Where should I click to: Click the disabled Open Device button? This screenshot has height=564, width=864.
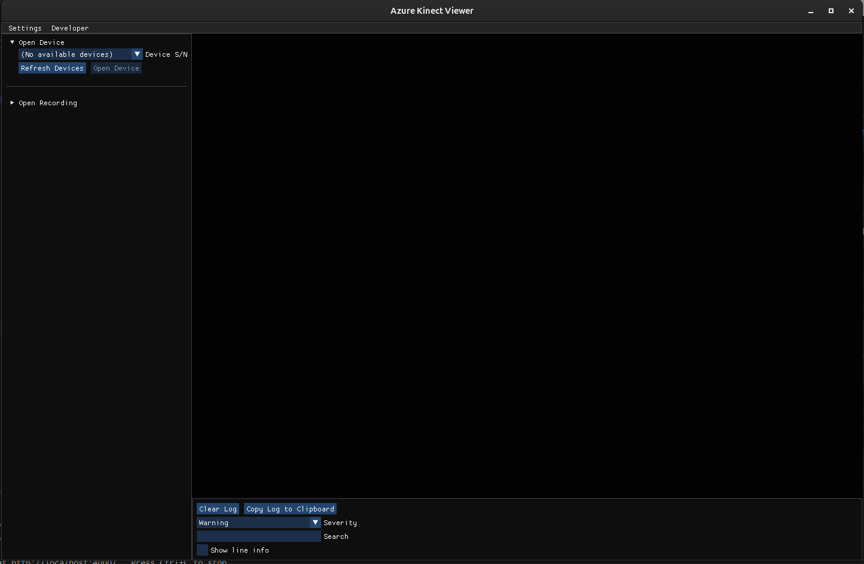116,68
